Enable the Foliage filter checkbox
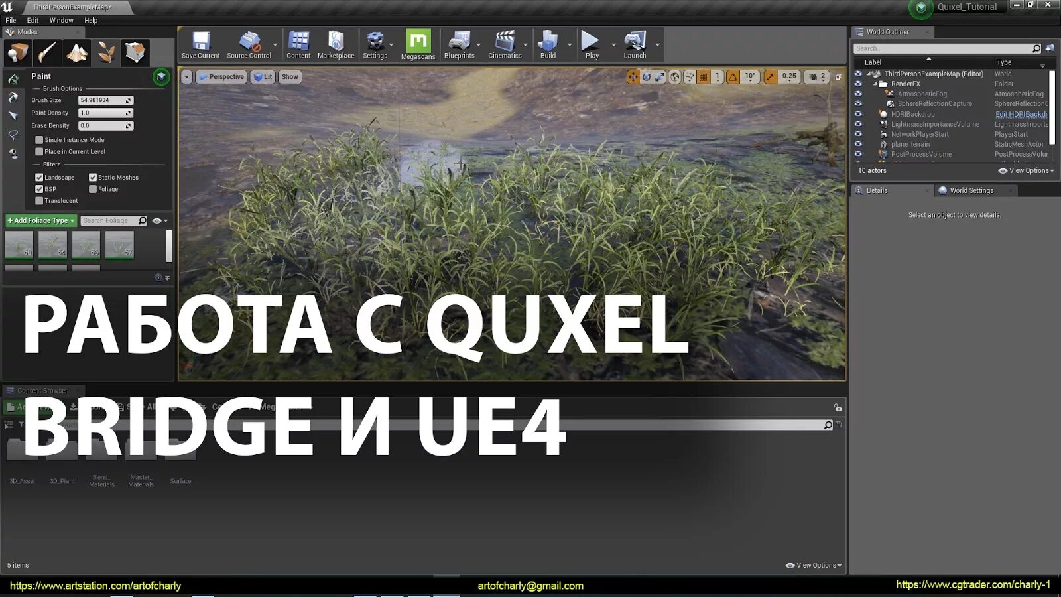 point(93,189)
